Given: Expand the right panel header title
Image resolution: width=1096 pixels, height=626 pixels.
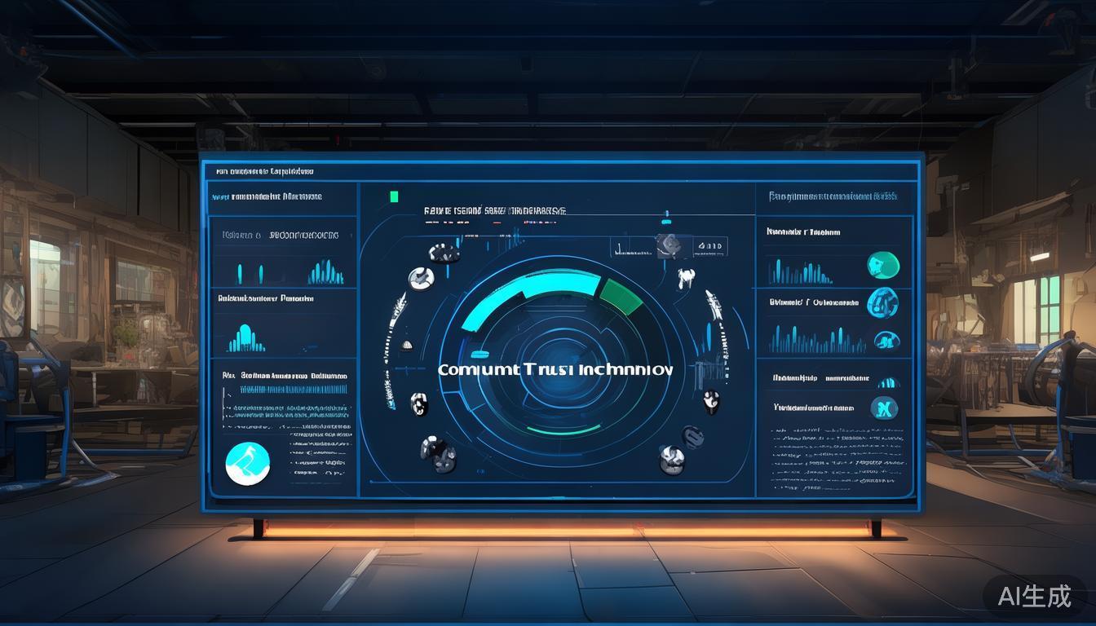Looking at the screenshot, I should 832,196.
